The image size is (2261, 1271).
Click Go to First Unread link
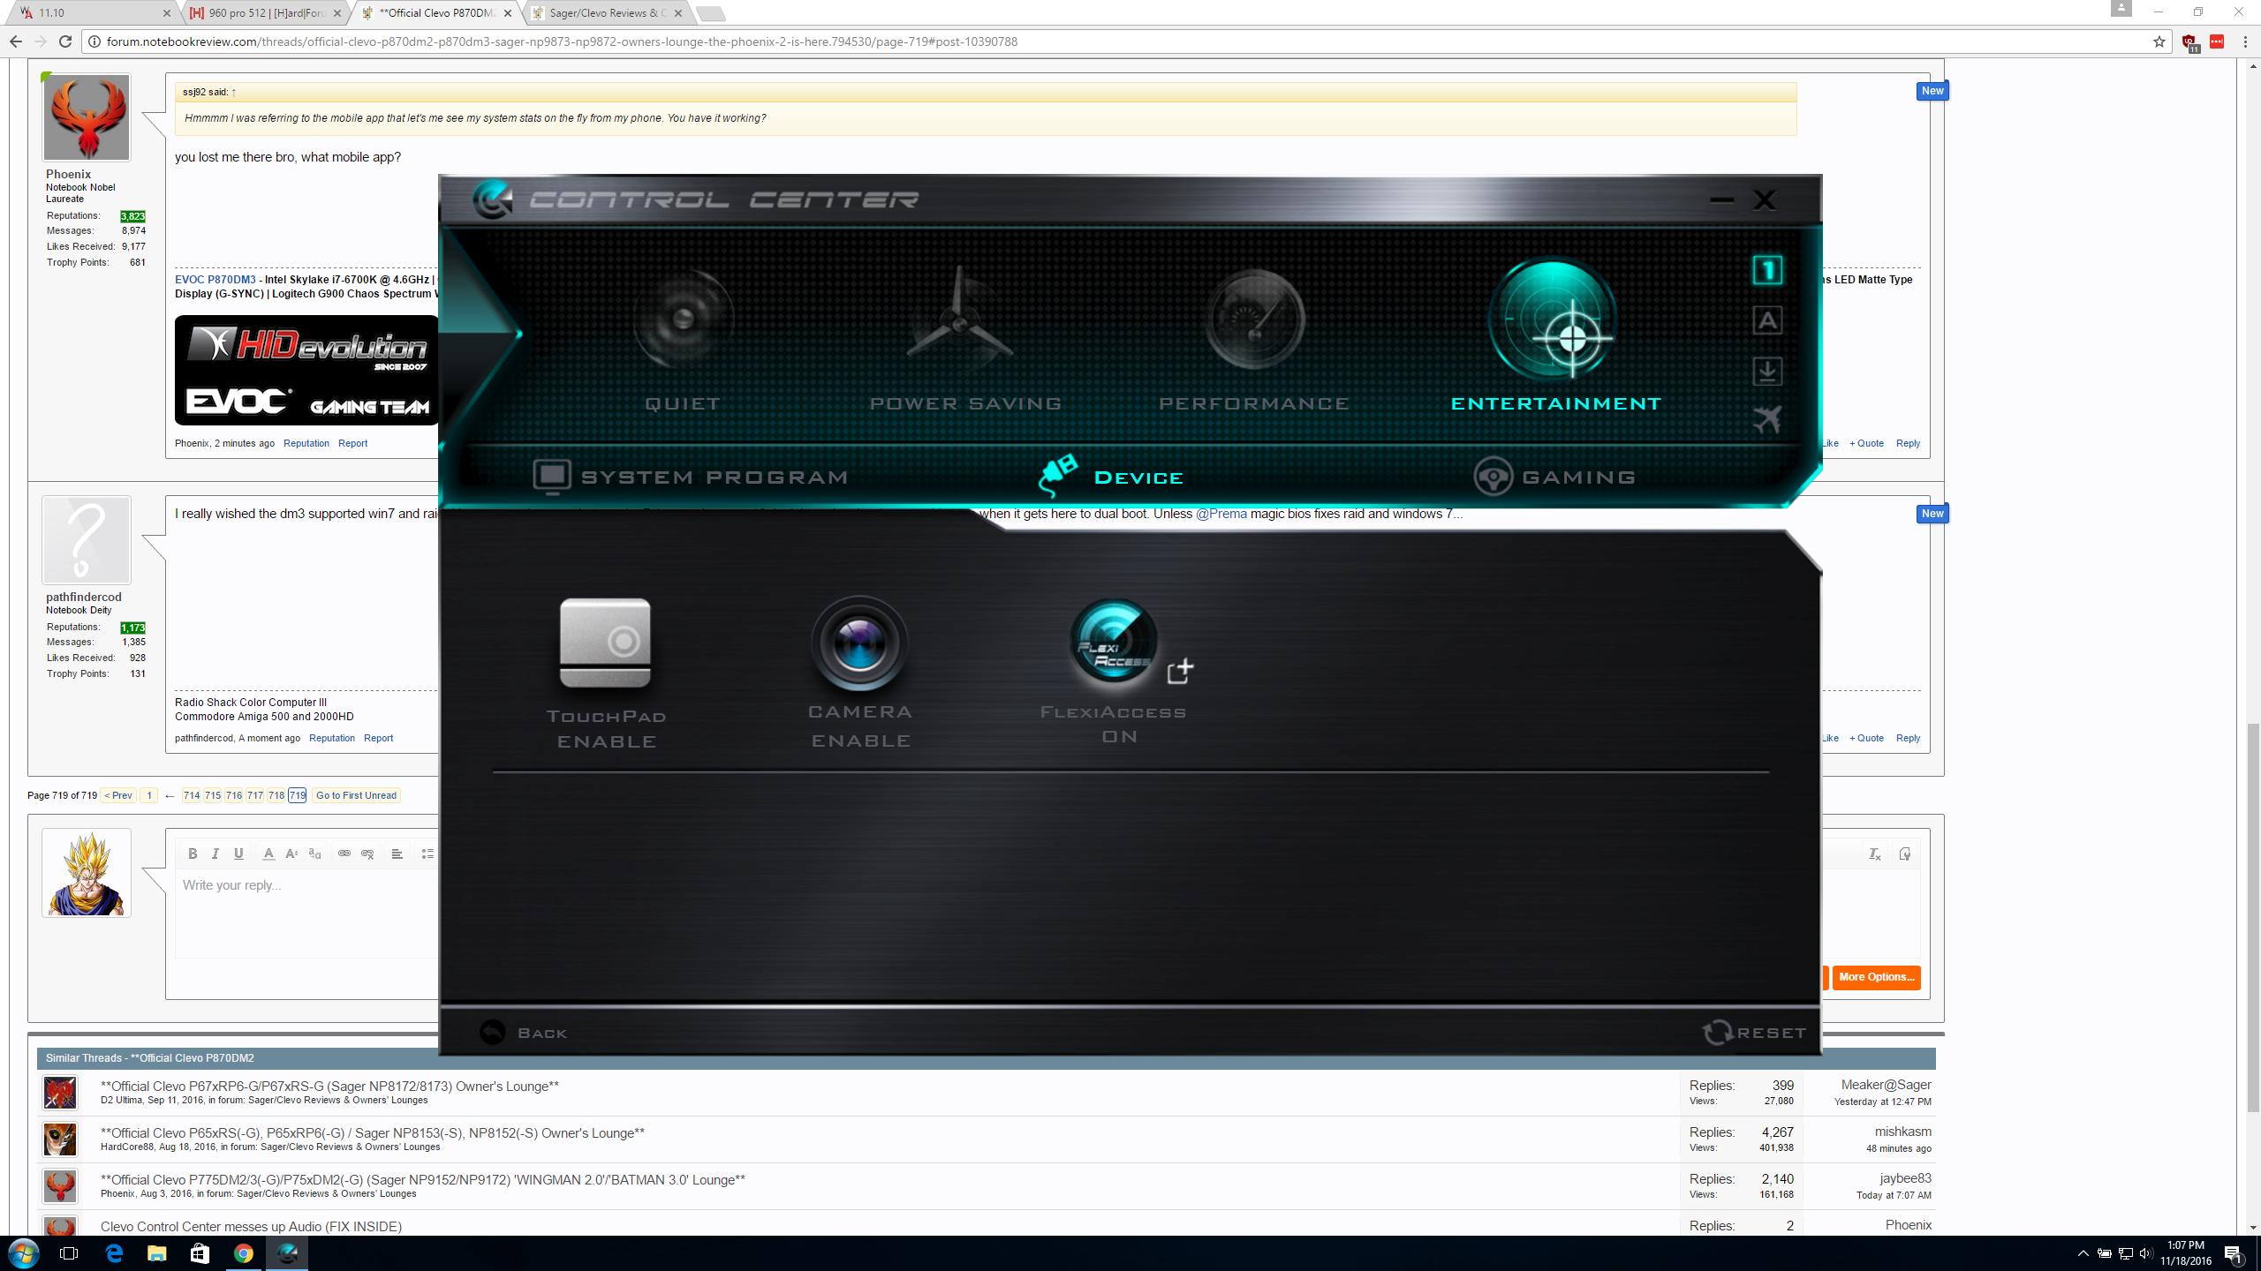click(x=356, y=795)
